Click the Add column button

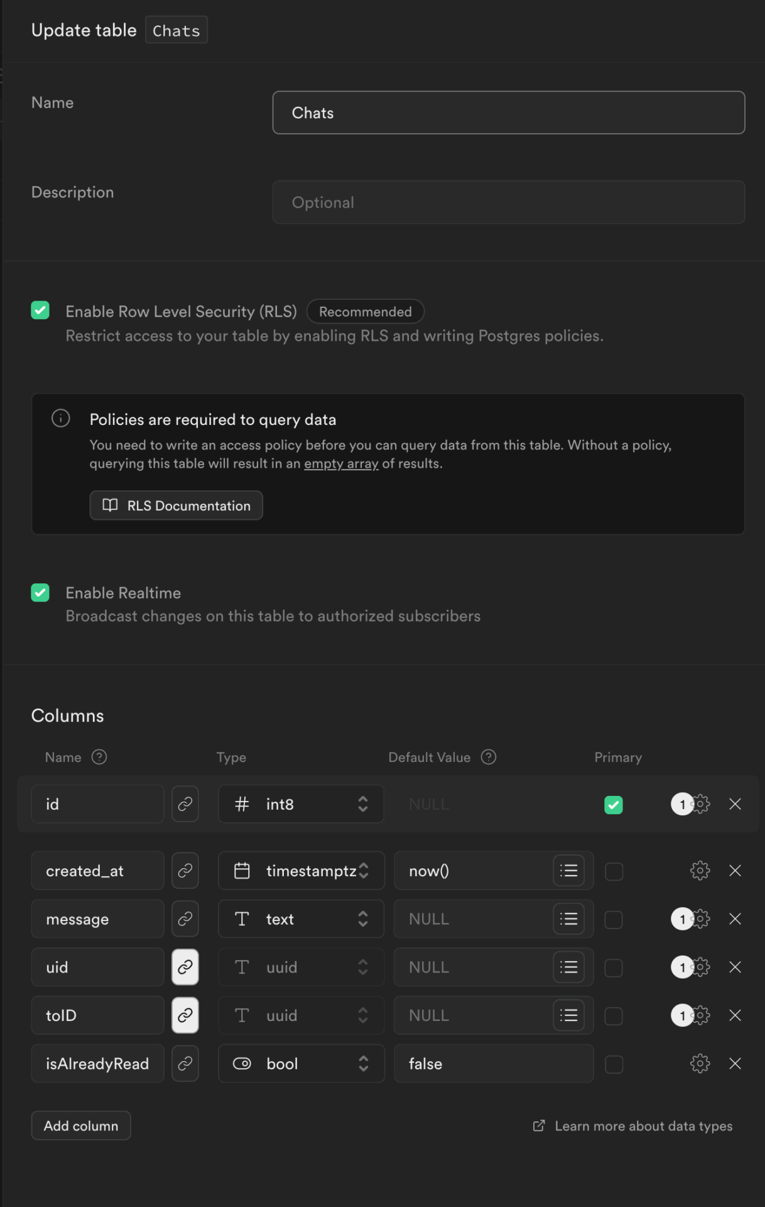click(81, 1126)
